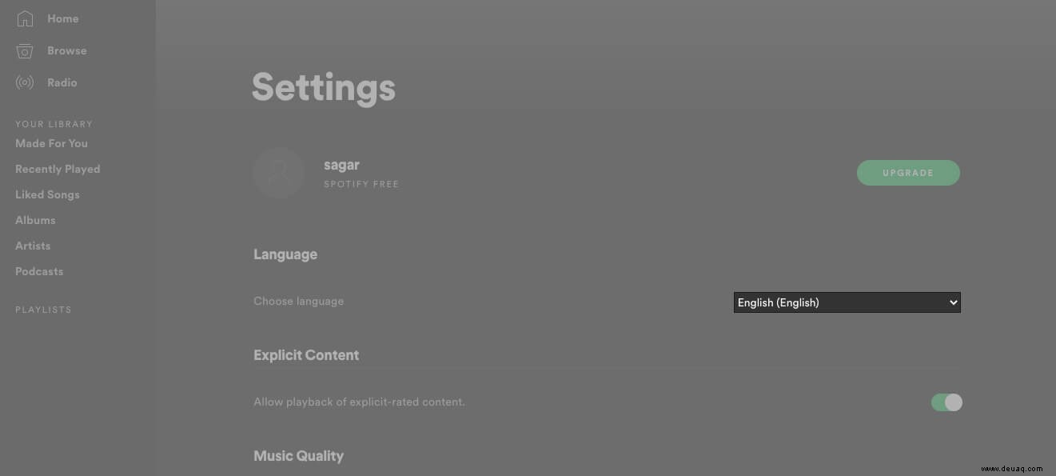The width and height of the screenshot is (1056, 476).
Task: Click the PLAYLISTS sidebar header
Action: point(43,310)
